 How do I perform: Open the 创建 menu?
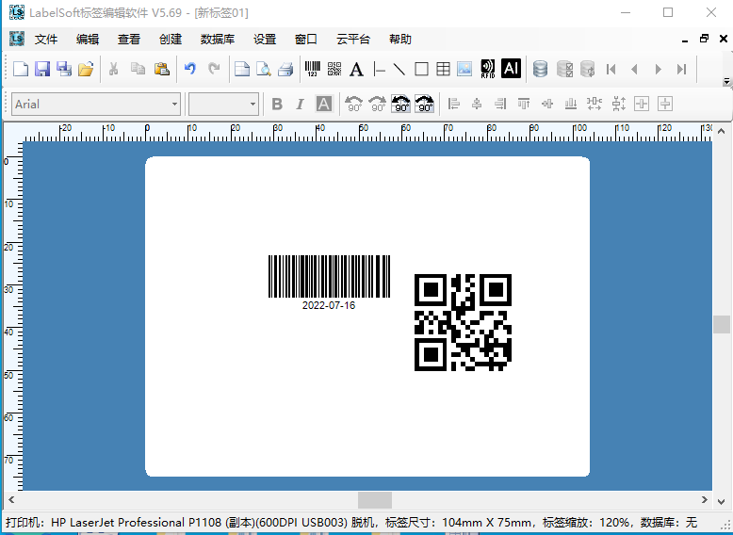171,40
